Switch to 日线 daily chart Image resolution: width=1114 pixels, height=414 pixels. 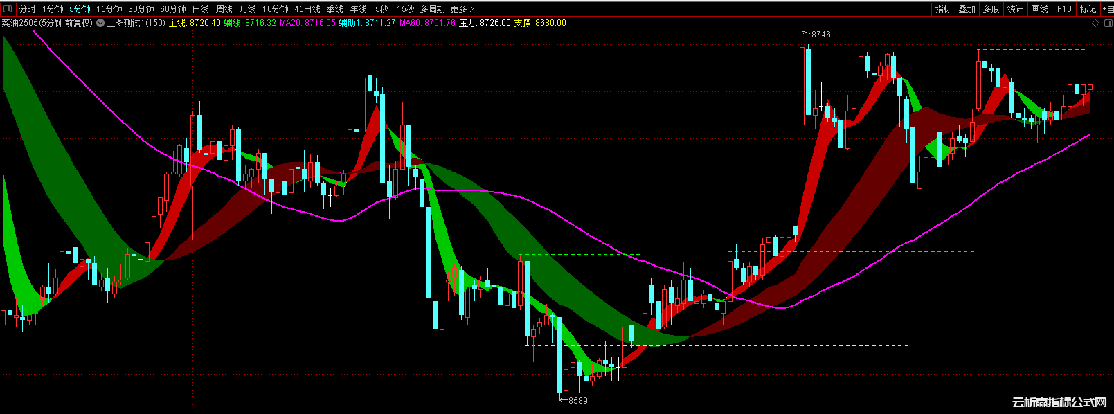[x=201, y=9]
